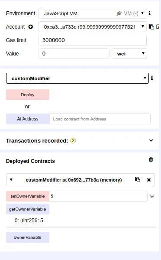Copy the selected account address
The image size is (161, 260).
pos(151,27)
